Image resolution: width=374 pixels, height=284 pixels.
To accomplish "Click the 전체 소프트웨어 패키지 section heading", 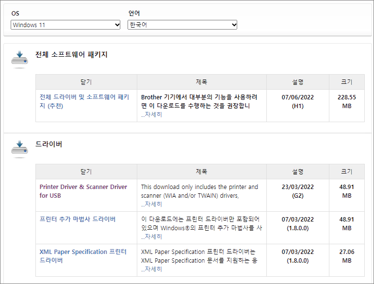I will (x=71, y=55).
